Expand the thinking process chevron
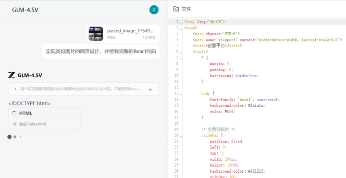 150,89
